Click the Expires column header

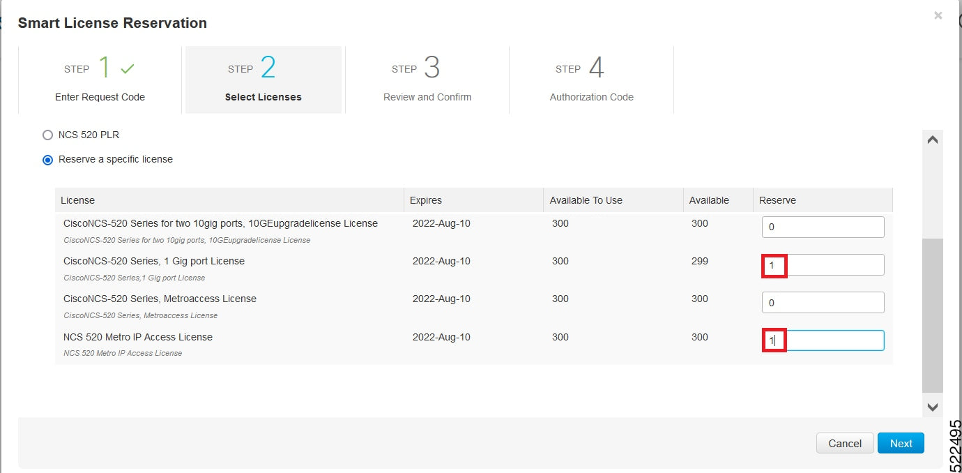coord(426,200)
